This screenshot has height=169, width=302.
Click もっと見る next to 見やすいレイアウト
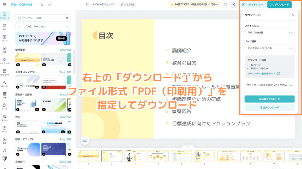pos(65,72)
